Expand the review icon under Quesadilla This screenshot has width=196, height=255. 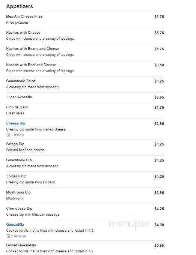tap(8, 236)
